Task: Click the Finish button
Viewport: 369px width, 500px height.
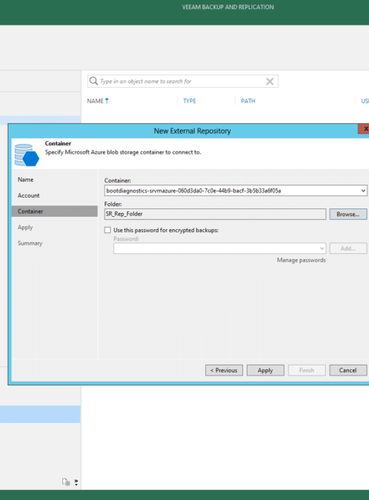Action: [307, 370]
